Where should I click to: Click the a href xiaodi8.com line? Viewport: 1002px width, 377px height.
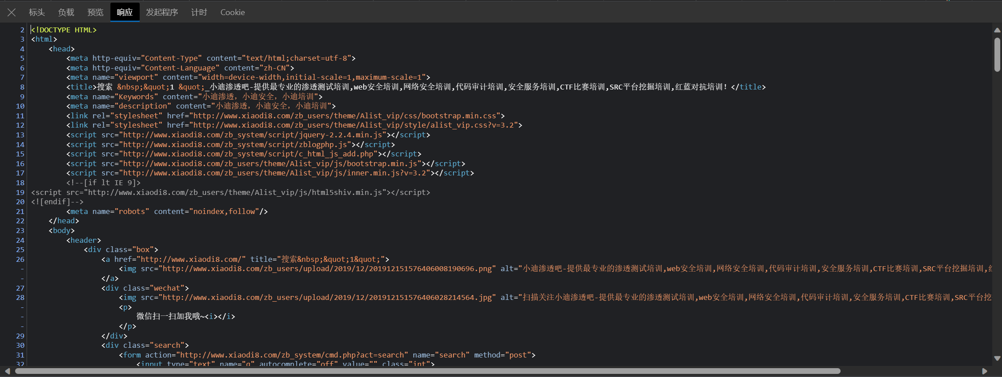(245, 259)
